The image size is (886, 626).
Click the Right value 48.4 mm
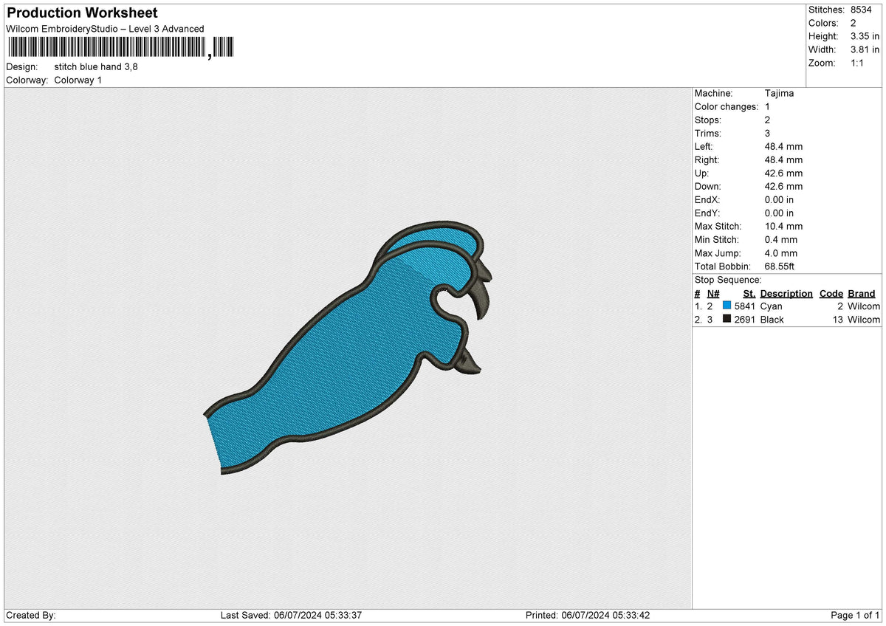click(783, 159)
